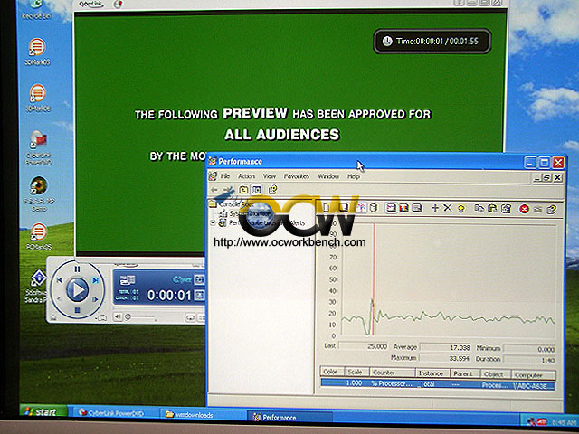Pause playback in PowerDVD control panel

coord(77,269)
